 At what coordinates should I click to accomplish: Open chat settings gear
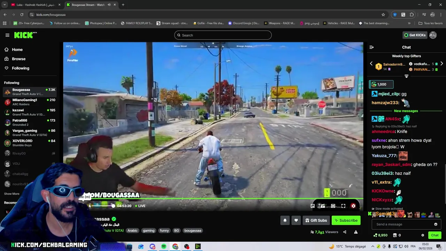tap(423, 235)
